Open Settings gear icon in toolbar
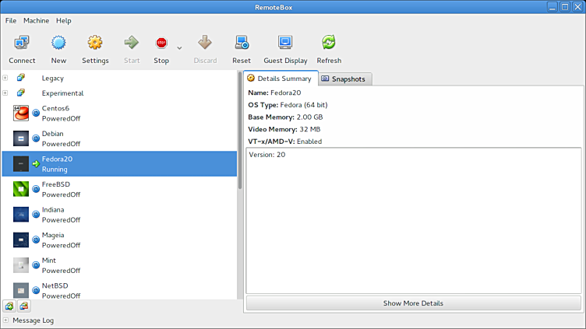Viewport: 586px width, 329px height. [x=95, y=44]
